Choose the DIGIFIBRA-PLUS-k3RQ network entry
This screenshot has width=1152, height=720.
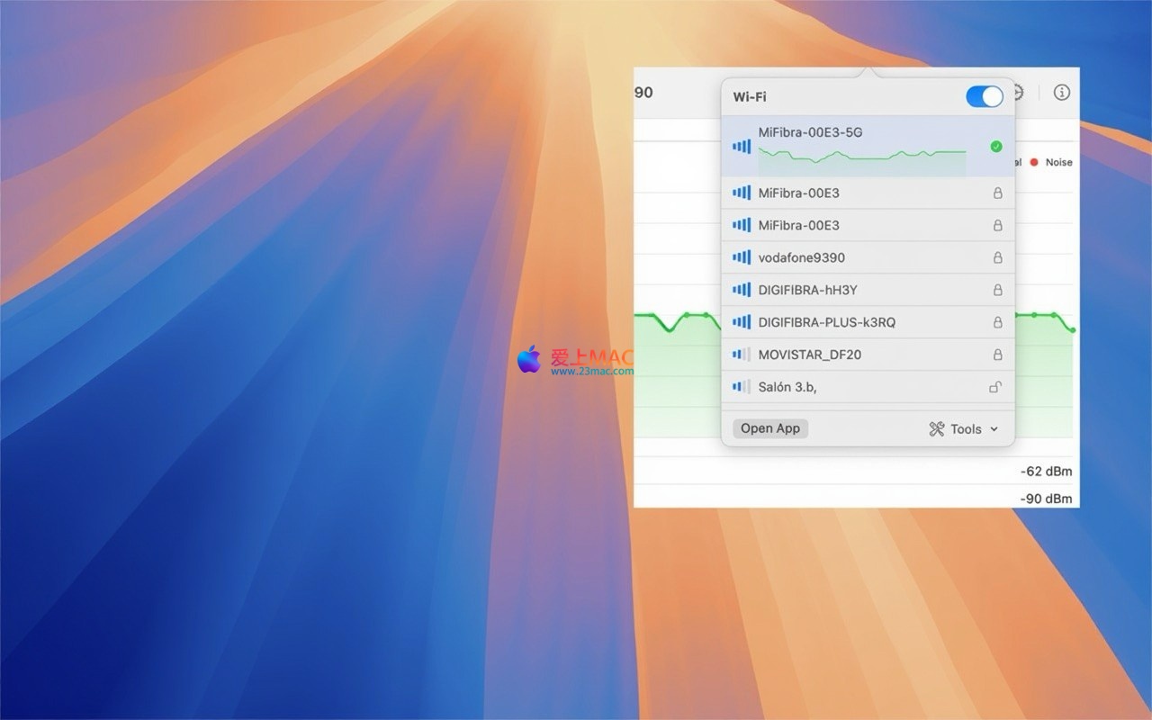tap(826, 322)
